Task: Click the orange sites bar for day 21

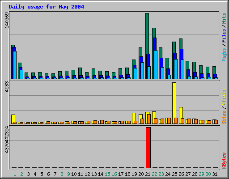Action: point(149,119)
